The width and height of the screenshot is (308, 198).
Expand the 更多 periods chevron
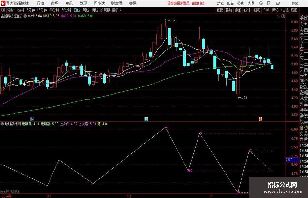[120, 10]
